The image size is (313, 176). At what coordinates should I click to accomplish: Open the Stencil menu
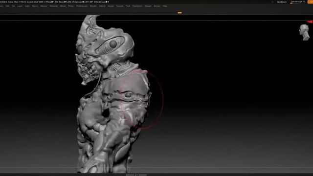point(102,6)
